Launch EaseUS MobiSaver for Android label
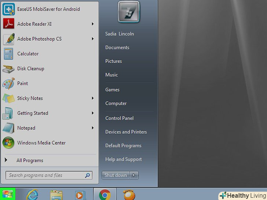 48,9
